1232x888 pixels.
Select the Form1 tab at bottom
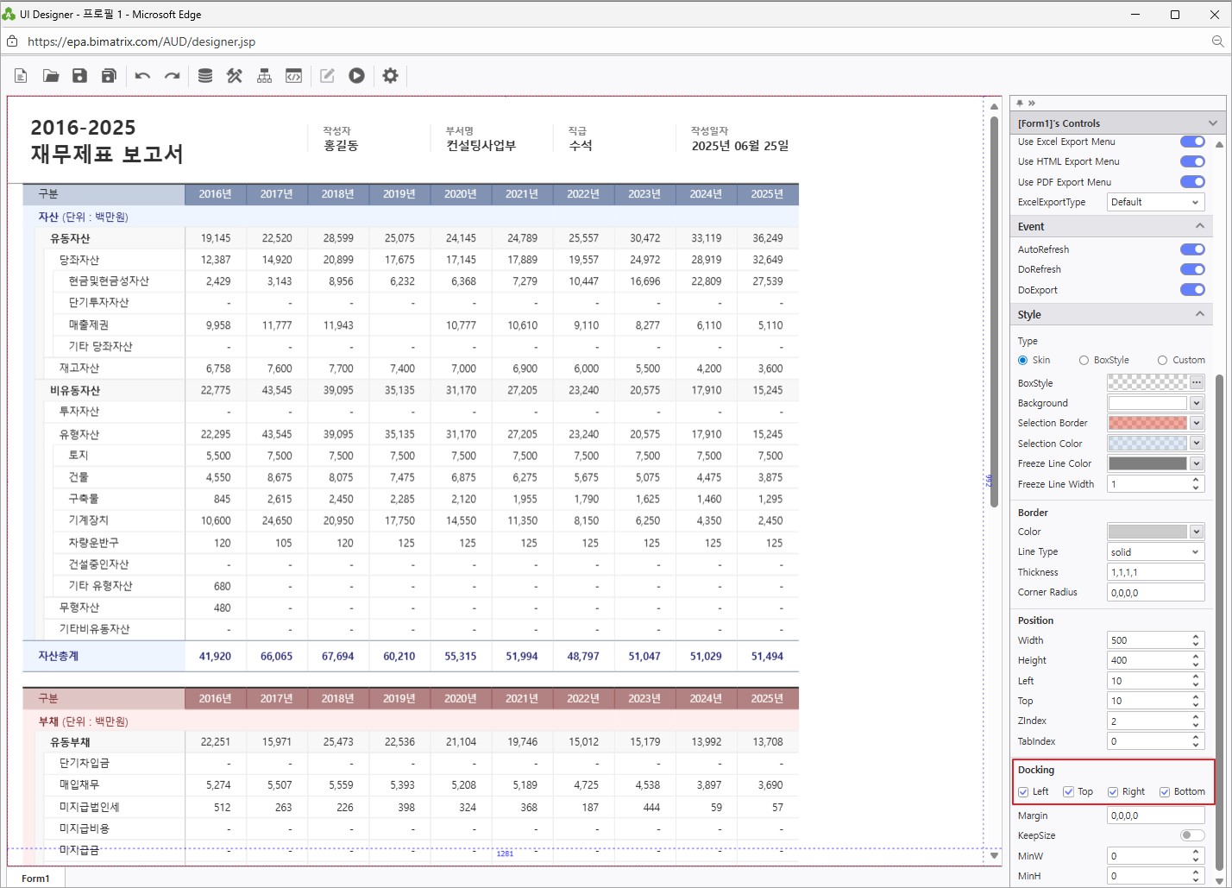(36, 879)
